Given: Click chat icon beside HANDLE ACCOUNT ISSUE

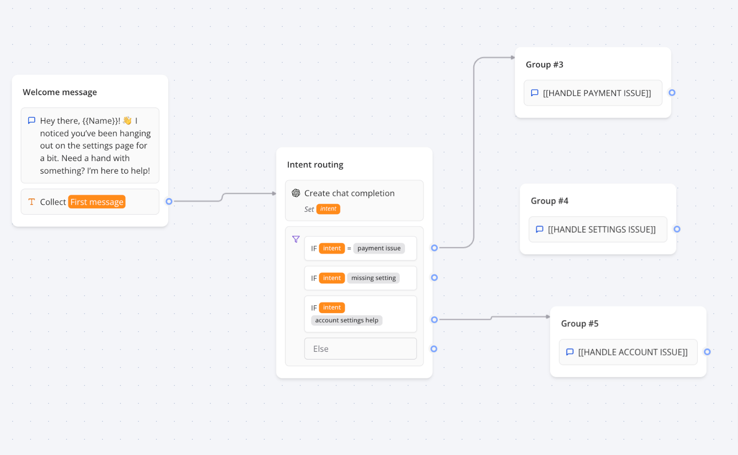Looking at the screenshot, I should (x=569, y=352).
